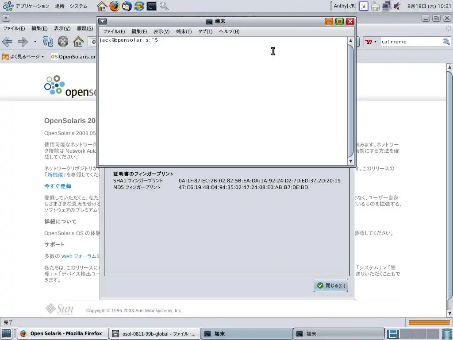Image resolution: width=453 pixels, height=340 pixels.
Task: Click Firefox page scrollbar down arrow
Action: (x=449, y=313)
